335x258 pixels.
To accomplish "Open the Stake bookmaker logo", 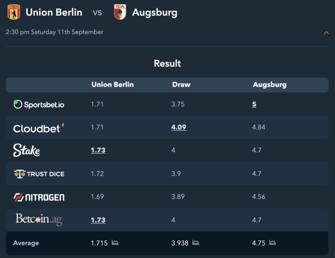I will pyautogui.click(x=27, y=150).
